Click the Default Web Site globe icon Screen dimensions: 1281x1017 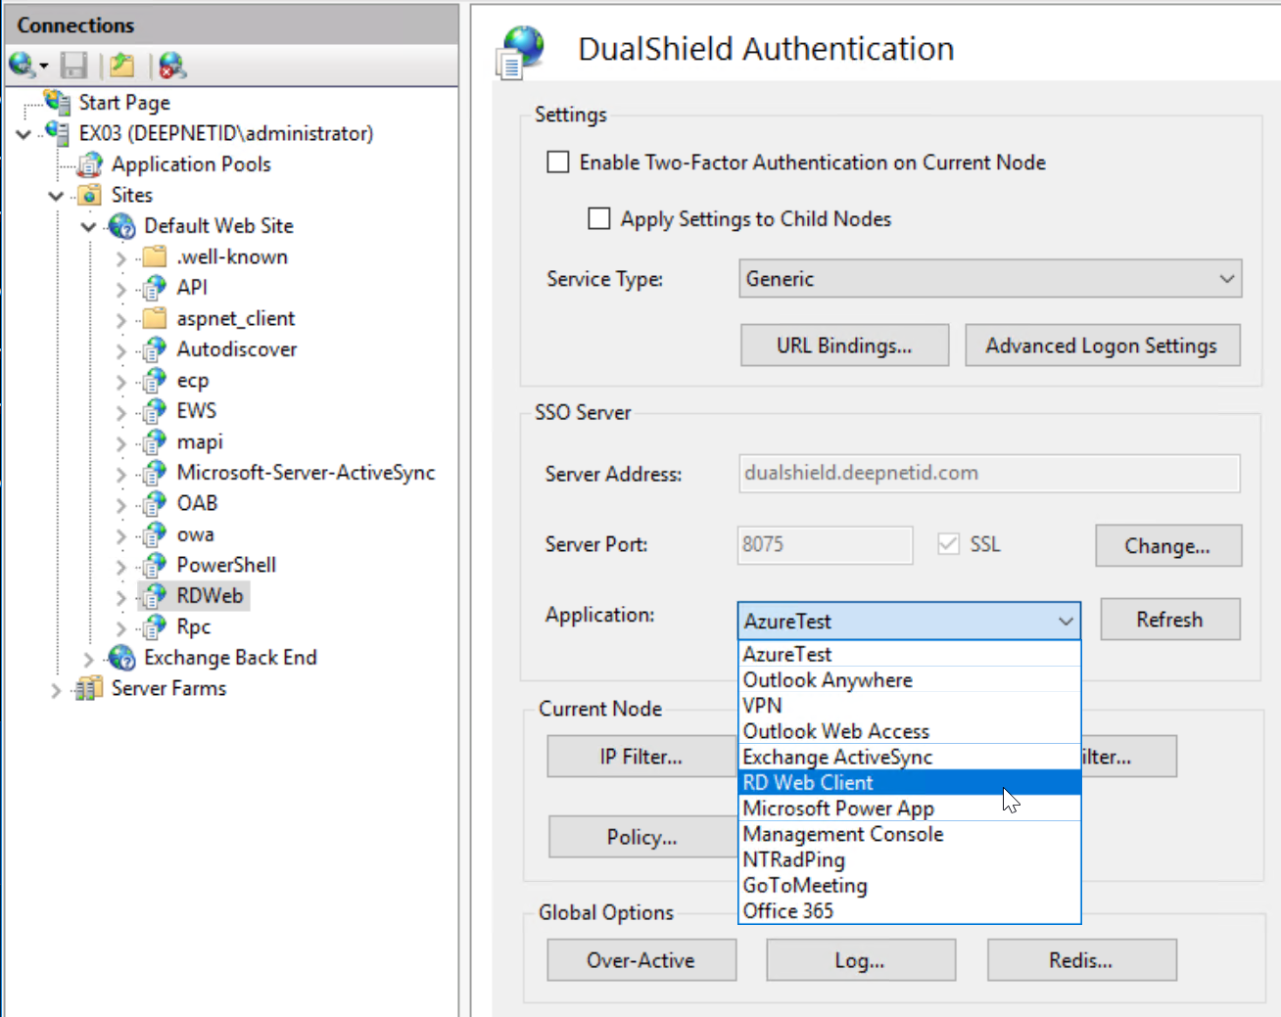(122, 226)
